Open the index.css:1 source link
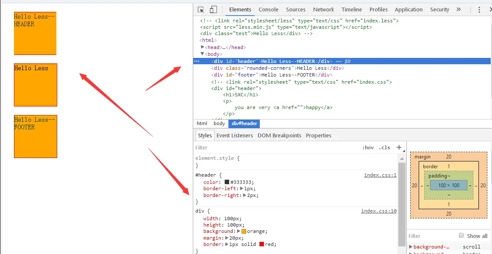 380,175
